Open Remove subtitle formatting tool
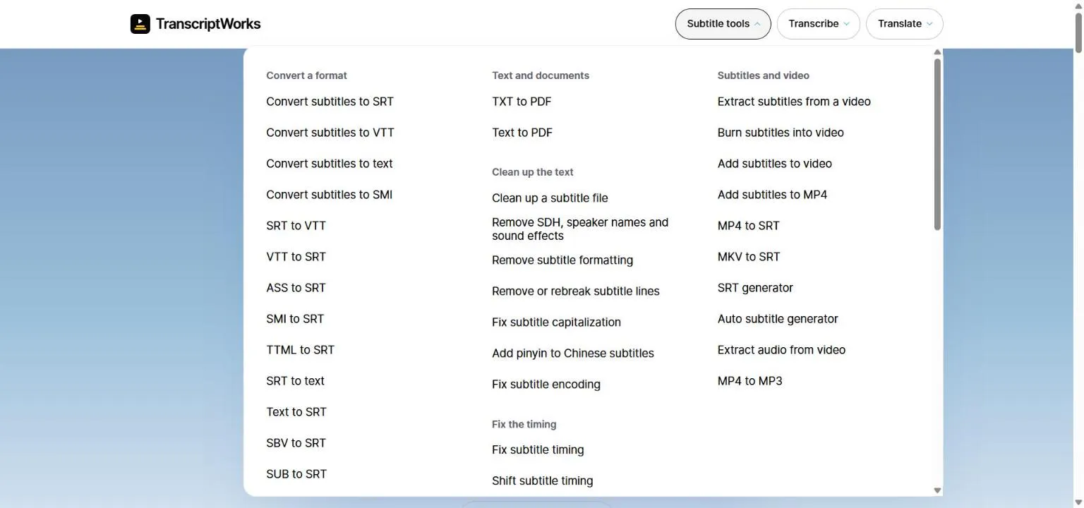Viewport: 1084px width, 508px height. tap(562, 260)
